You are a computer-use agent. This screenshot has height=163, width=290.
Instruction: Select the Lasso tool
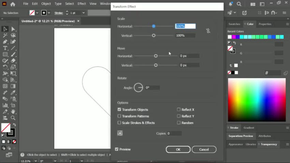coord(13,35)
